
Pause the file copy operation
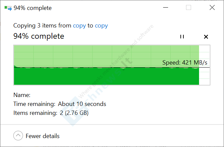[182, 37]
